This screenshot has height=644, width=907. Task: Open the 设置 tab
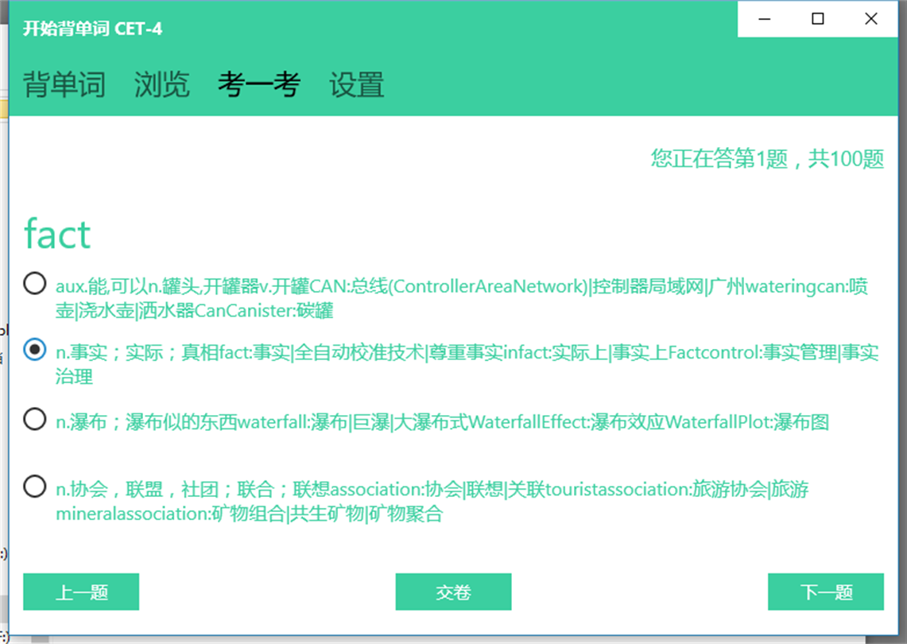(357, 84)
